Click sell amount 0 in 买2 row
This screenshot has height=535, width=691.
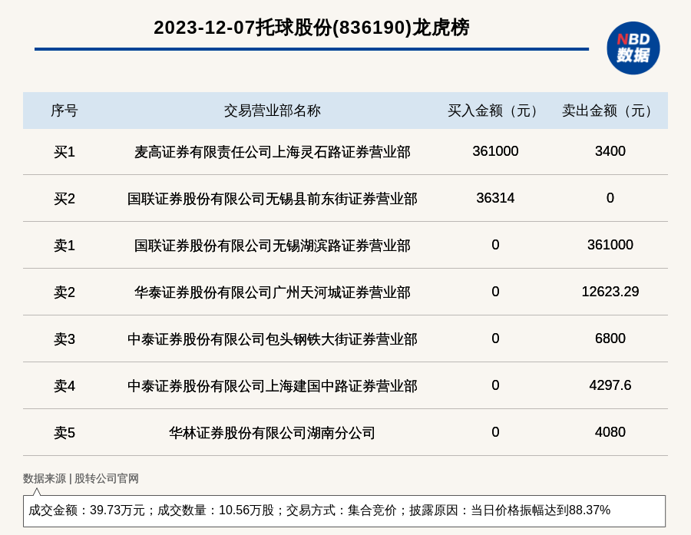pyautogui.click(x=610, y=198)
